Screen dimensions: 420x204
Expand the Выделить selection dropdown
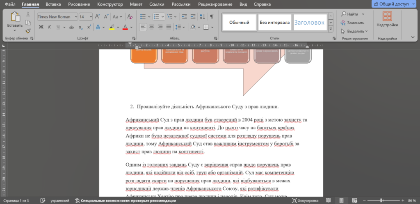354,31
